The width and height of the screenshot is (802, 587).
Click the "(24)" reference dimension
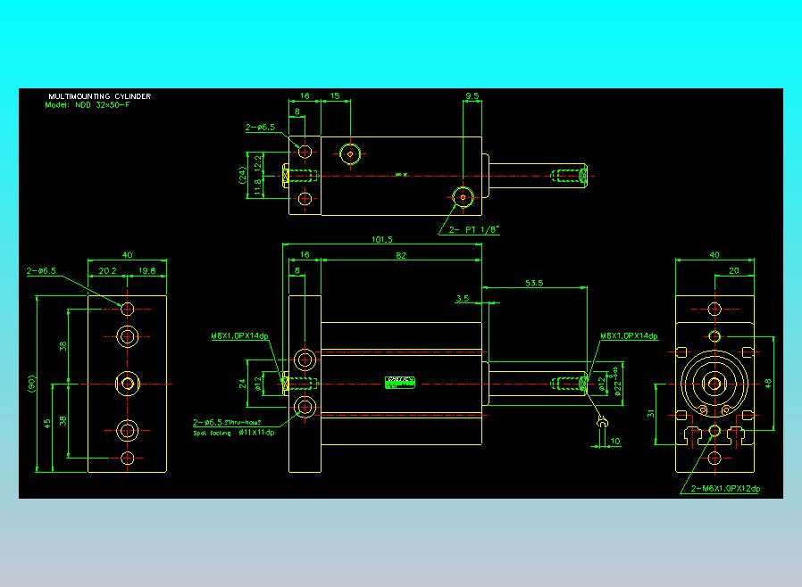click(242, 175)
